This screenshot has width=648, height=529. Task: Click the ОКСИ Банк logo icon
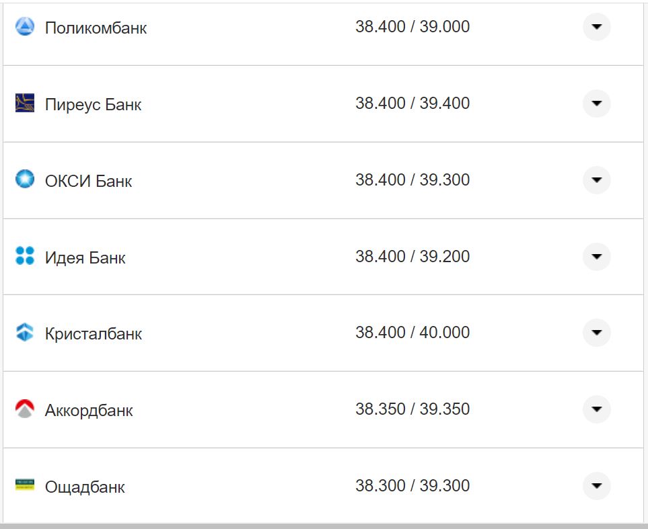(x=25, y=179)
